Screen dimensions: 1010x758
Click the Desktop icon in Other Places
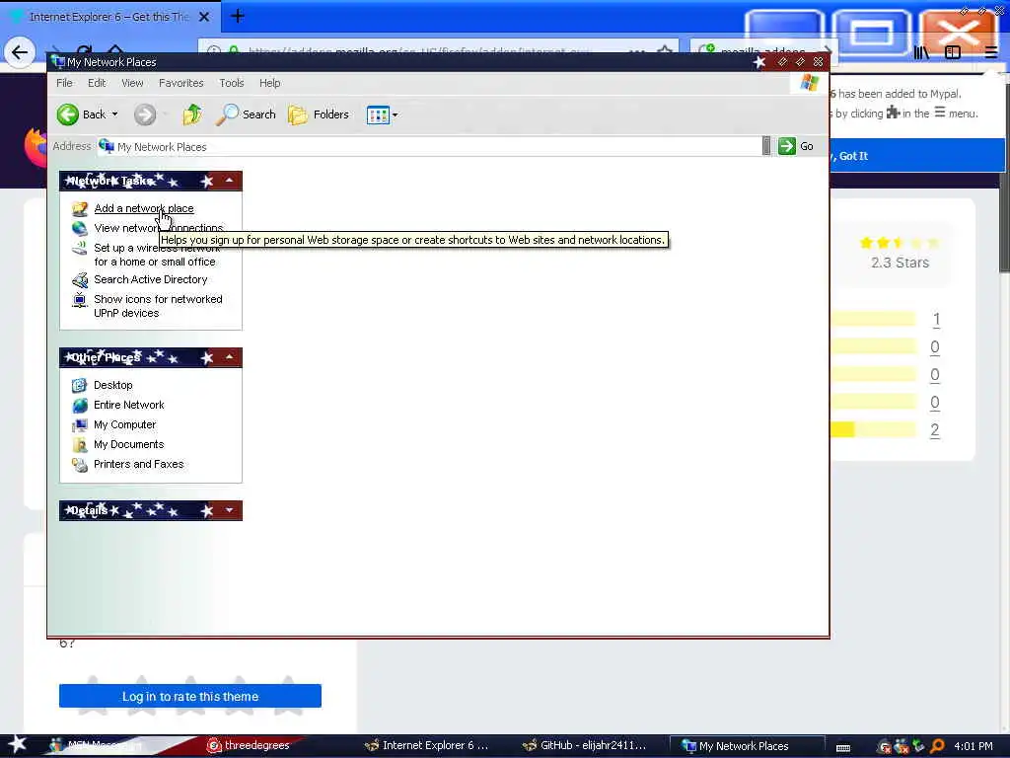point(80,386)
